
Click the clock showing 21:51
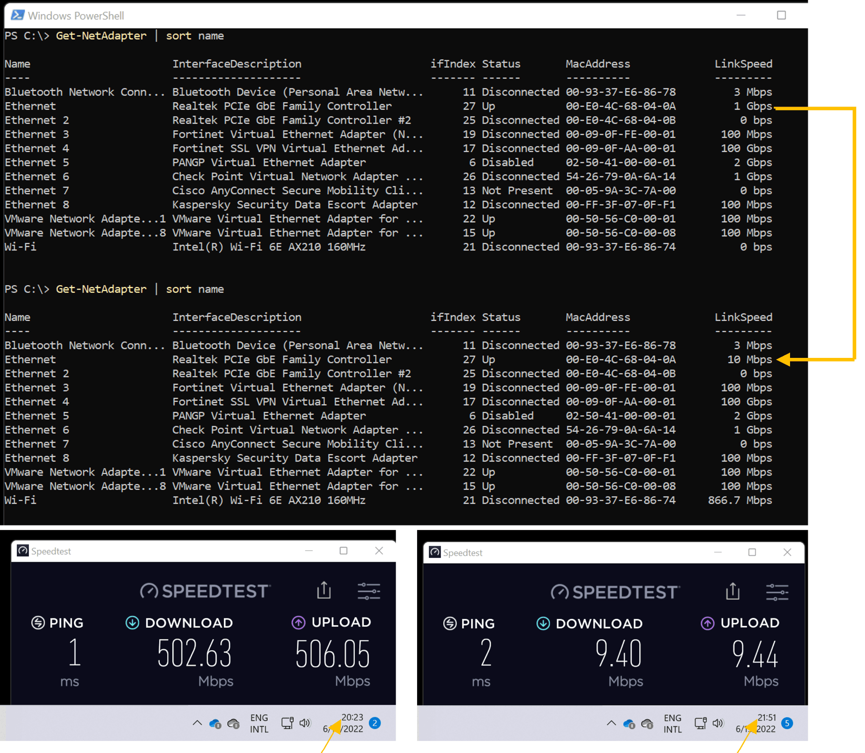coord(756,723)
